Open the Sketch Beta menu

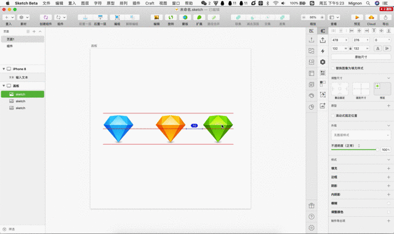click(x=26, y=3)
